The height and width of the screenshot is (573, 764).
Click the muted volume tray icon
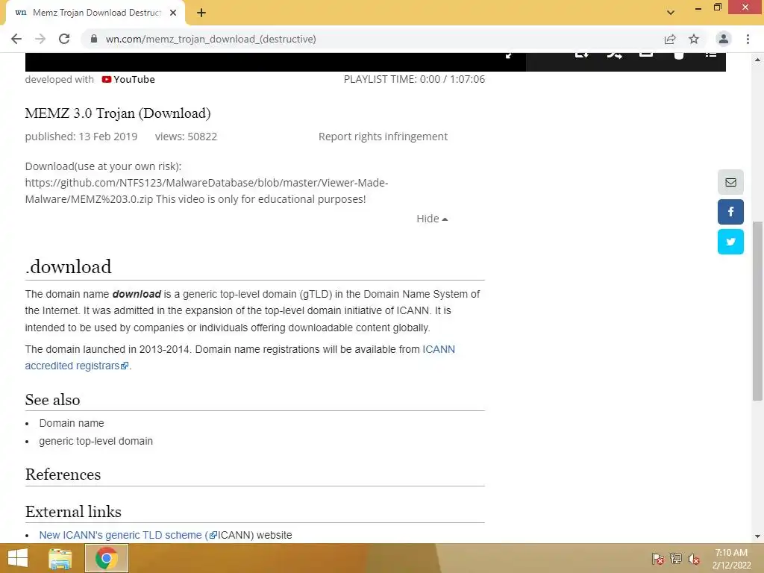[x=694, y=559]
